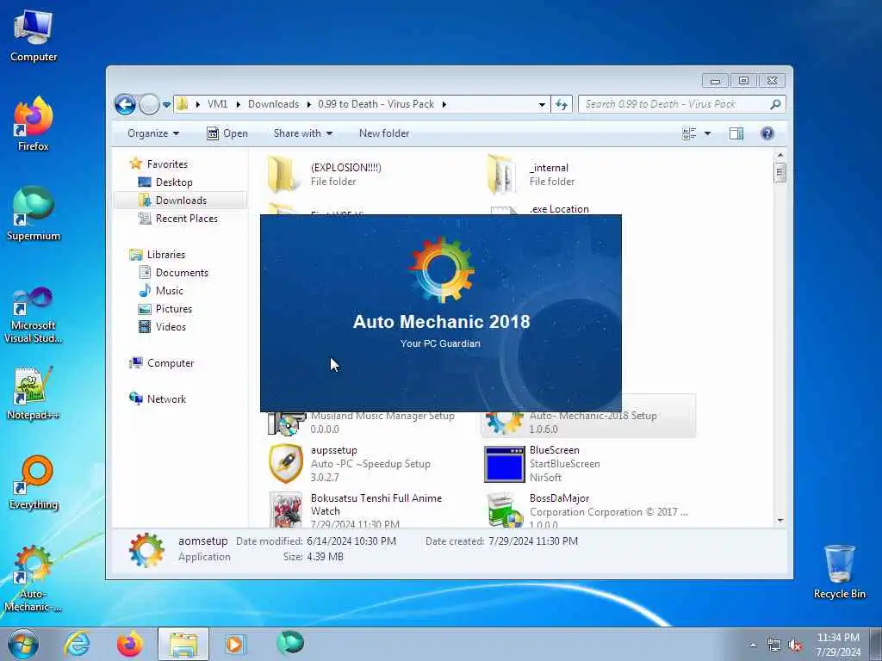Click the Open toolbar button
Viewport: 882px width, 661px height.
pyautogui.click(x=227, y=133)
